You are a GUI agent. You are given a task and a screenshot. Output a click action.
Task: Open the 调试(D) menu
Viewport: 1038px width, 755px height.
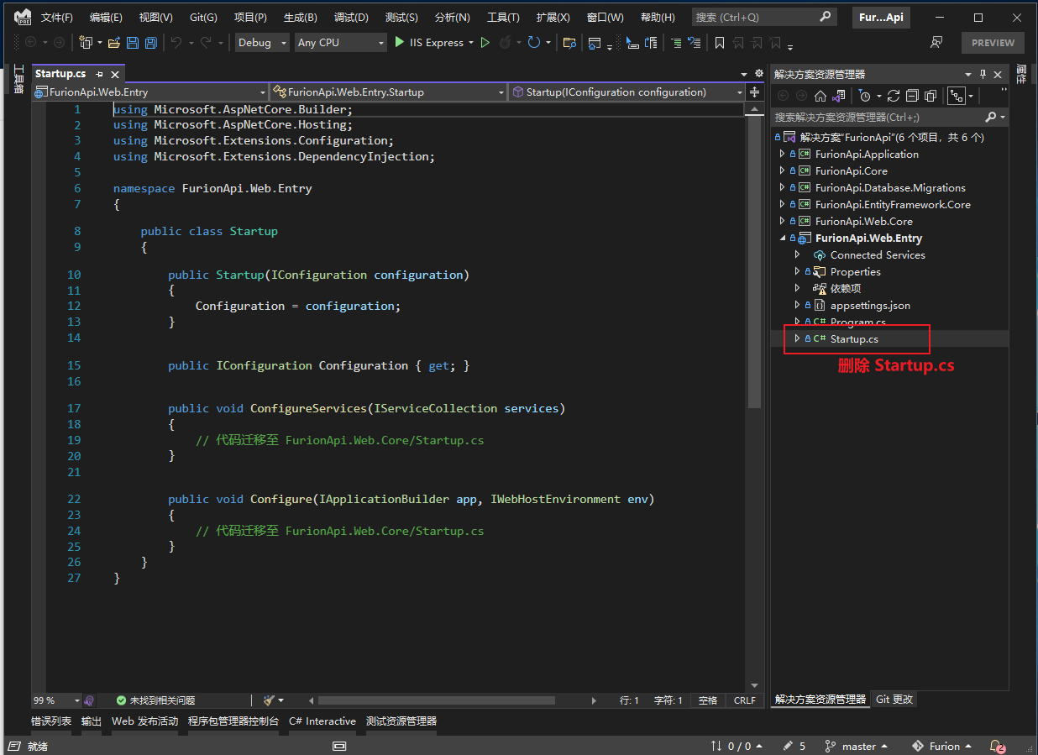point(351,18)
